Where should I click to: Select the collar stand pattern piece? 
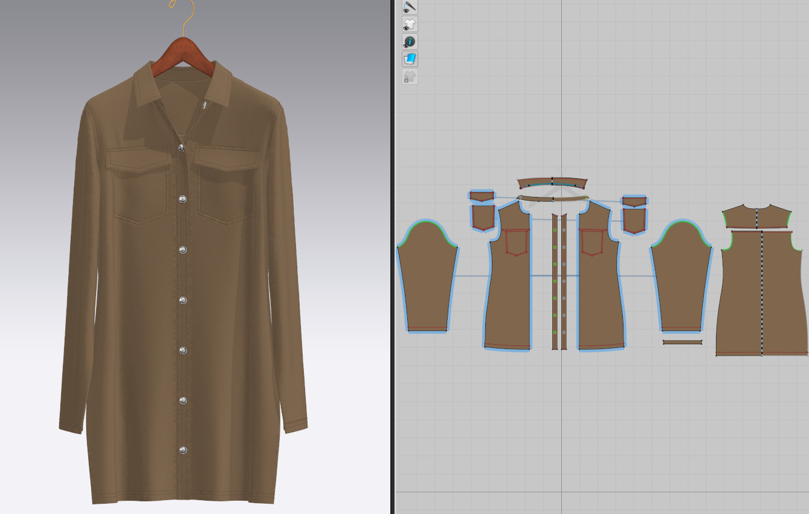[552, 198]
